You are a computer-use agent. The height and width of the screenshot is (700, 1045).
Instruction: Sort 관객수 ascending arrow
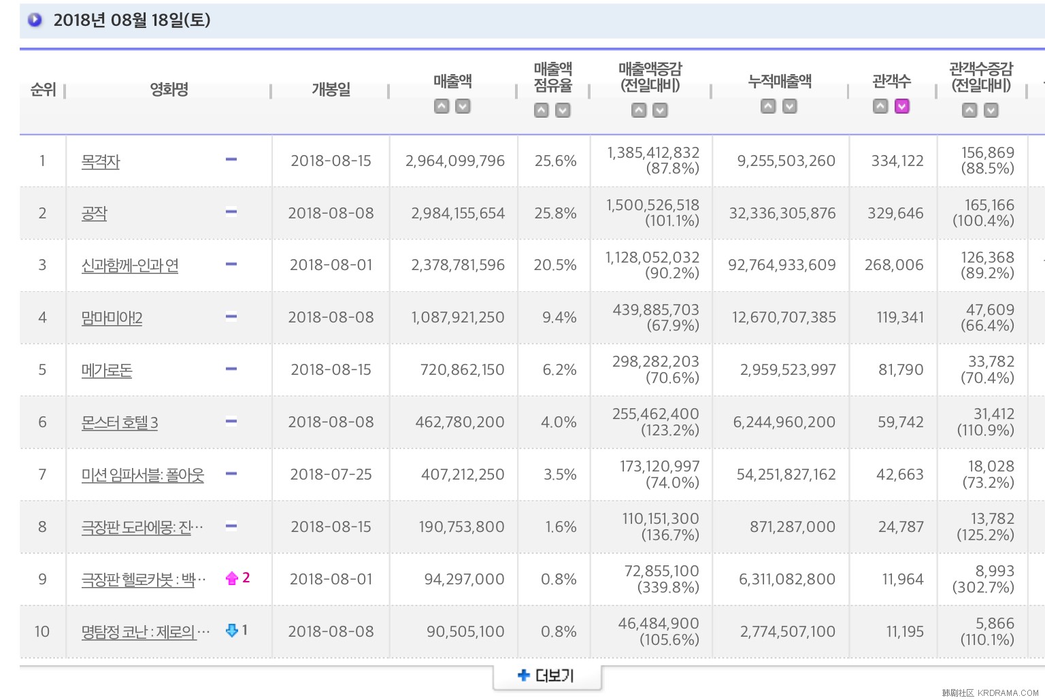pos(880,106)
